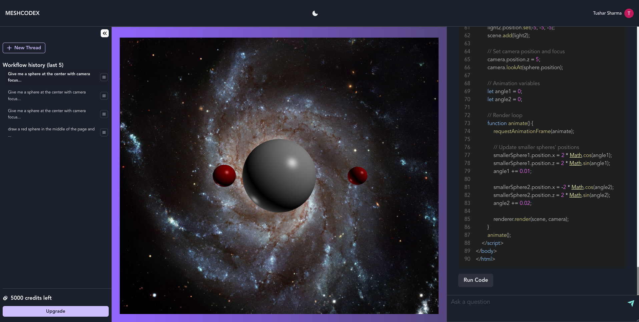Image resolution: width=639 pixels, height=322 pixels.
Task: Click the left red sphere in preview
Action: pos(224,176)
